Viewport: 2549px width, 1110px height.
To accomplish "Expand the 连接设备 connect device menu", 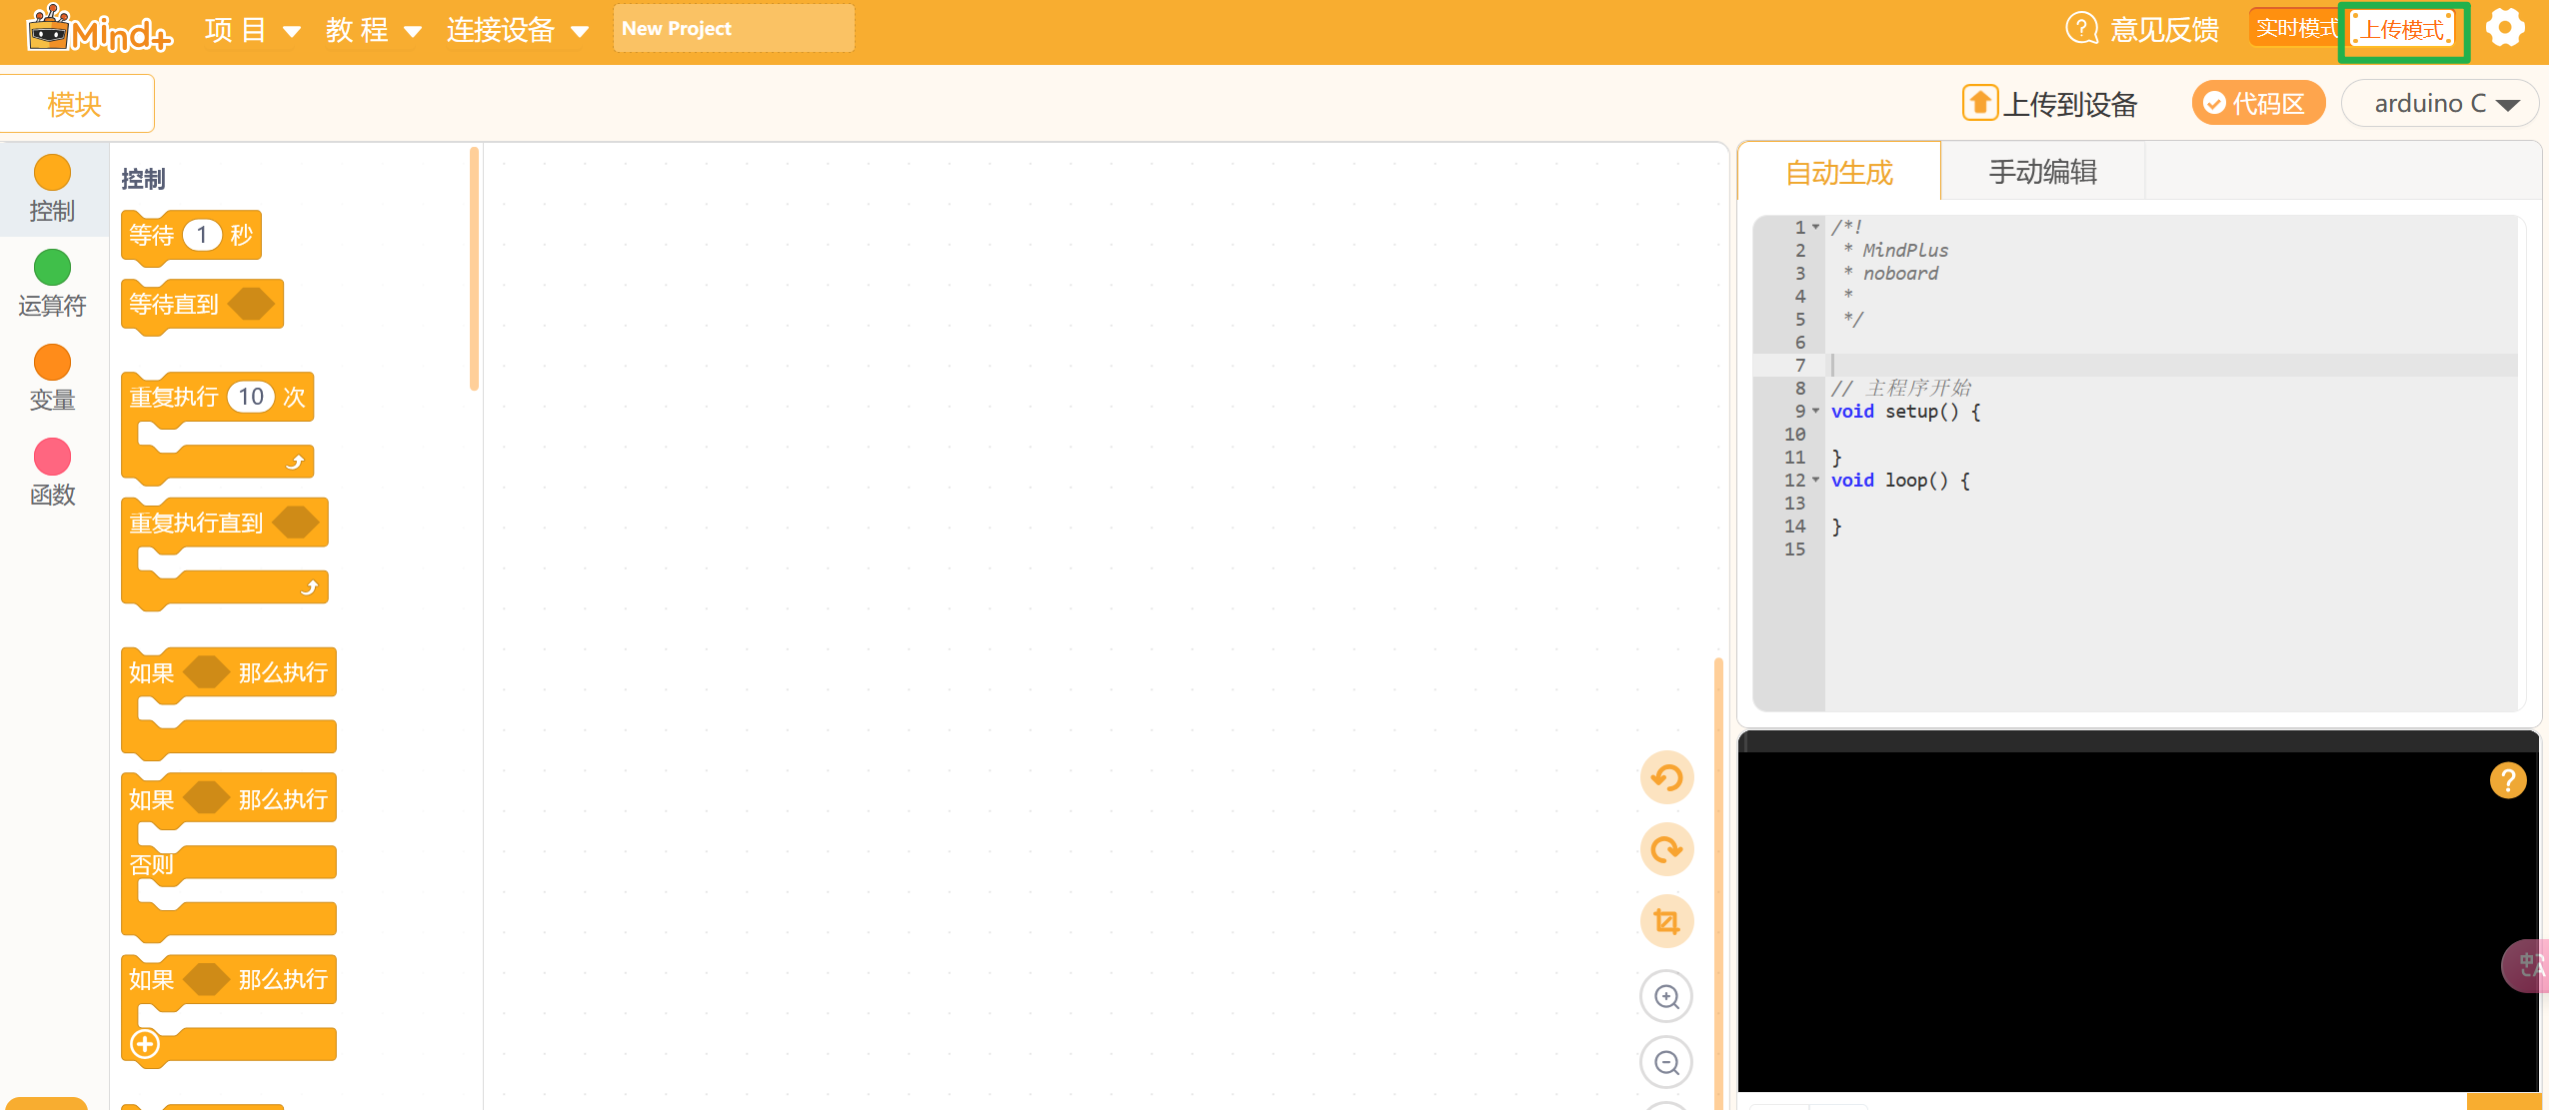I will tap(516, 30).
